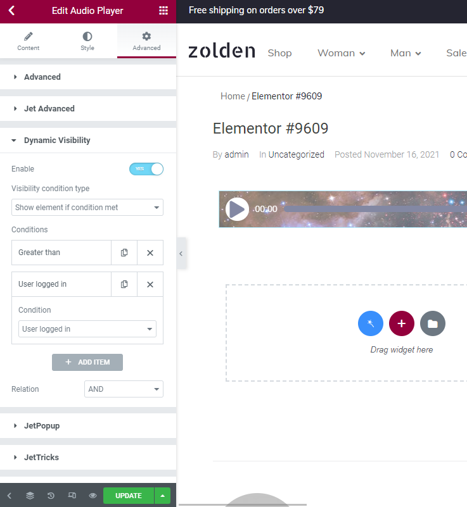Remove the Greater than condition

tap(150, 253)
